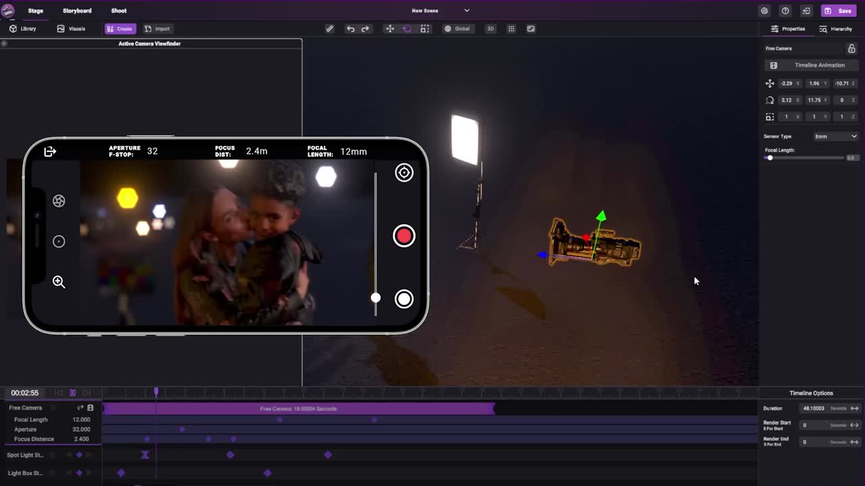This screenshot has height=486, width=865.
Task: Adjust the Focal Length slider
Action: tap(770, 157)
